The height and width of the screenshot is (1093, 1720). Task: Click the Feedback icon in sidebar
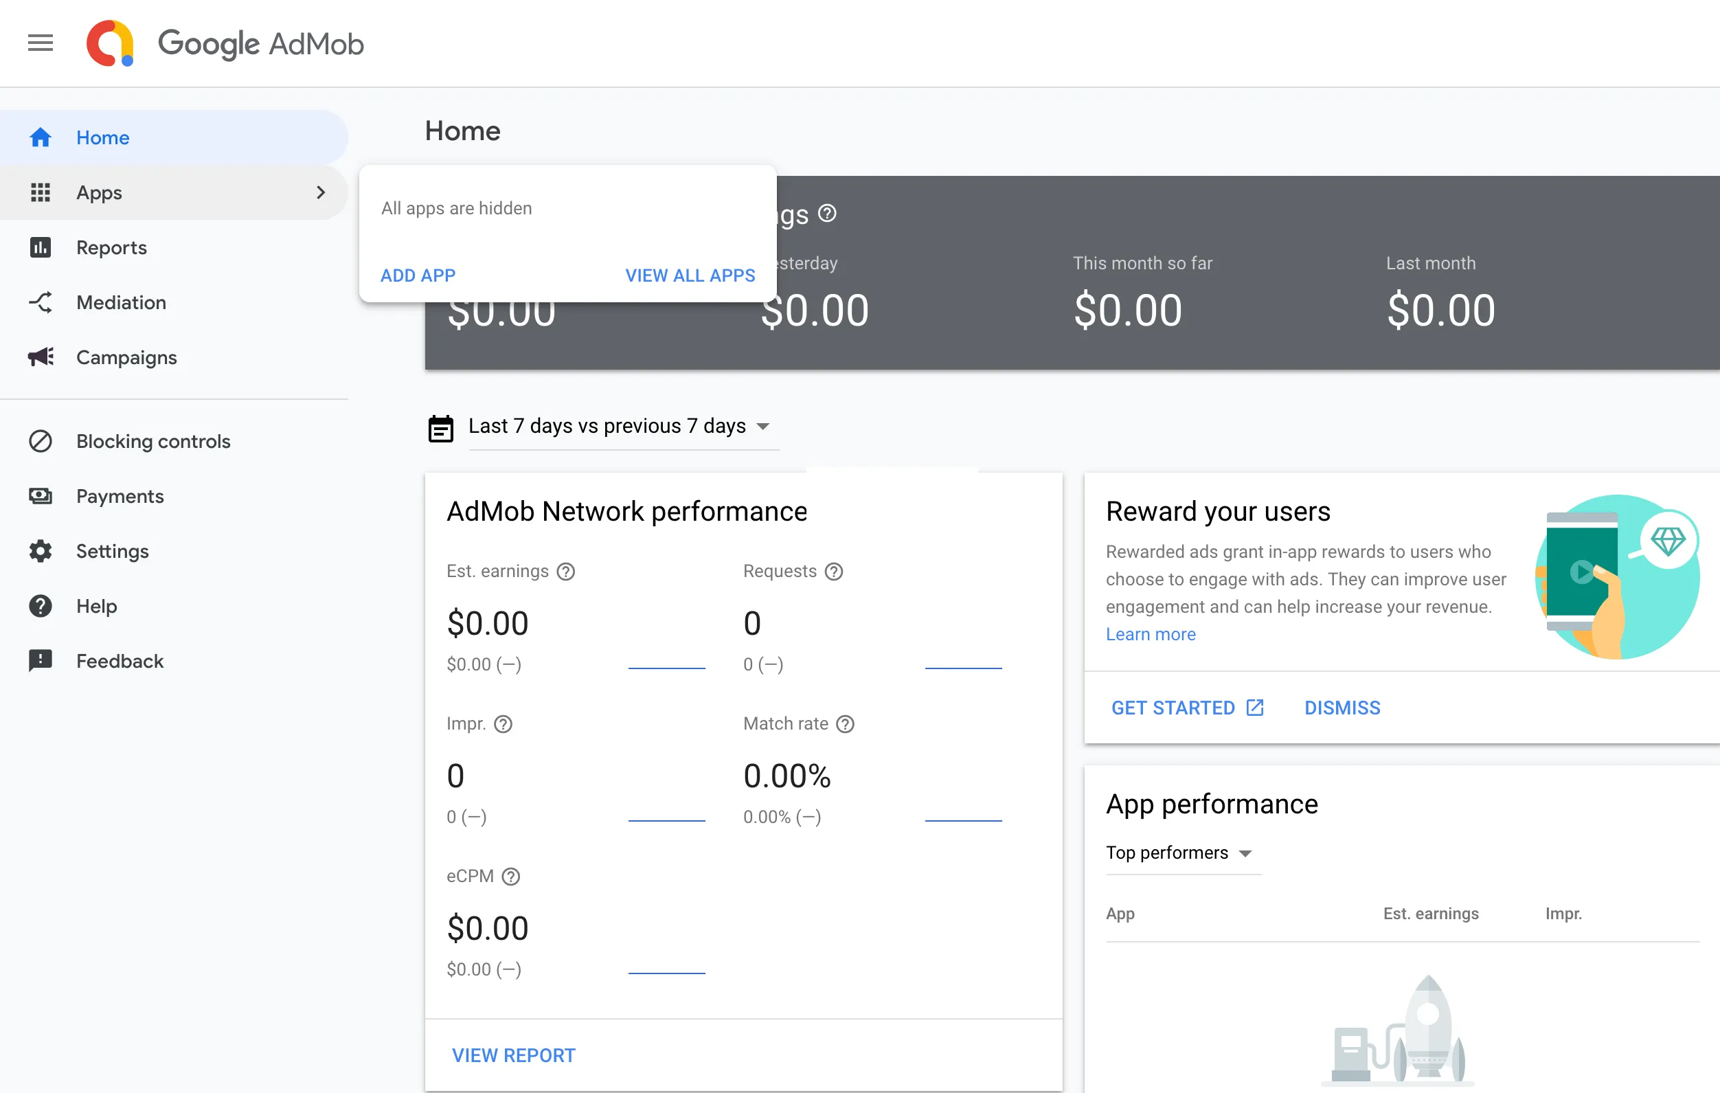pyautogui.click(x=41, y=661)
